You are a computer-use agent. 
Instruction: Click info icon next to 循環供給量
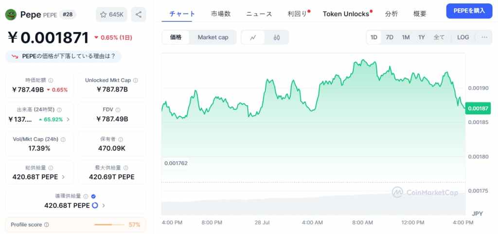(86, 197)
